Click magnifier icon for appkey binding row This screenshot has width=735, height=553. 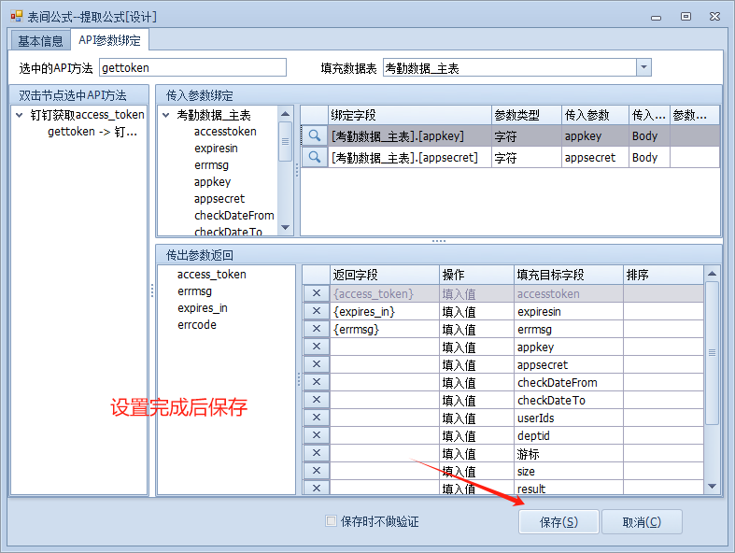coord(315,136)
